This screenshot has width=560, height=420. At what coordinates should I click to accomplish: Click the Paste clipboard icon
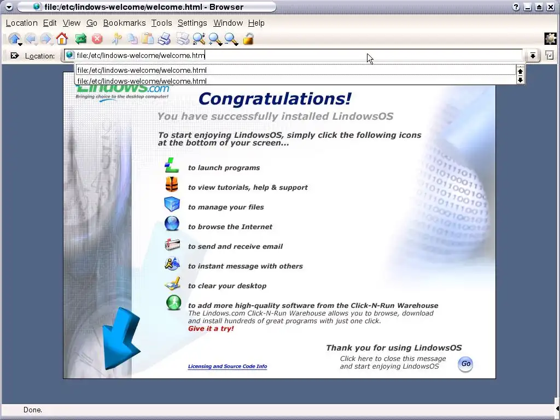click(148, 39)
